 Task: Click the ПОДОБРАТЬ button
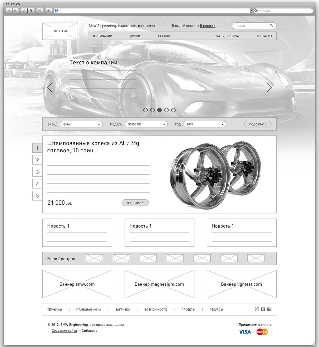[x=258, y=124]
